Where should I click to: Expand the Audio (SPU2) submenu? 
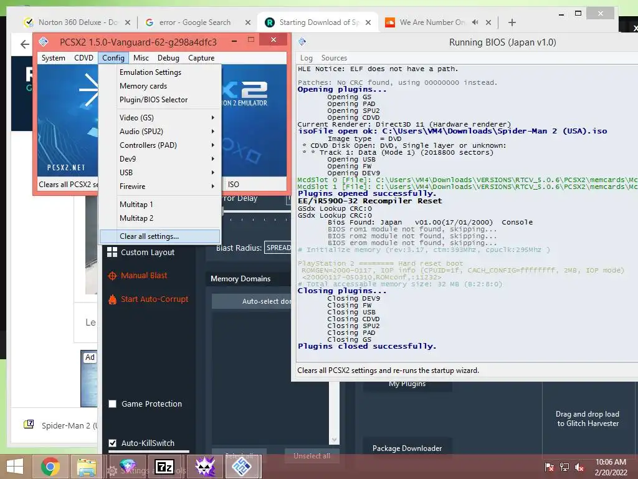160,132
